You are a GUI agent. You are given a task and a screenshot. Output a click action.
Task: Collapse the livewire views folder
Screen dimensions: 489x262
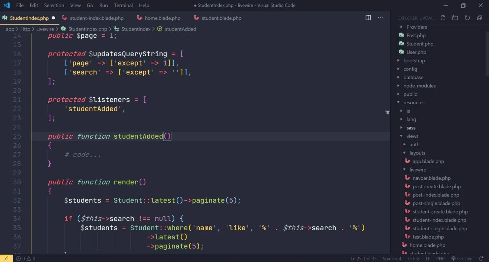tap(418, 169)
